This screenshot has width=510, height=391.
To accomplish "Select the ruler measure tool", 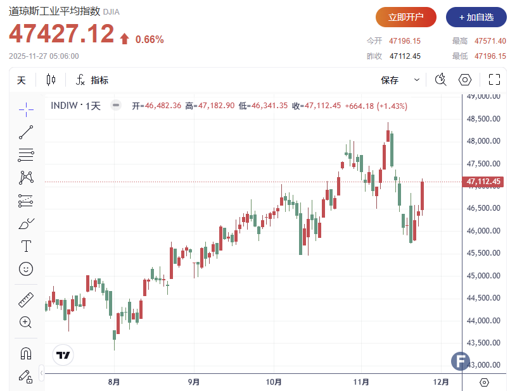I will [x=26, y=300].
